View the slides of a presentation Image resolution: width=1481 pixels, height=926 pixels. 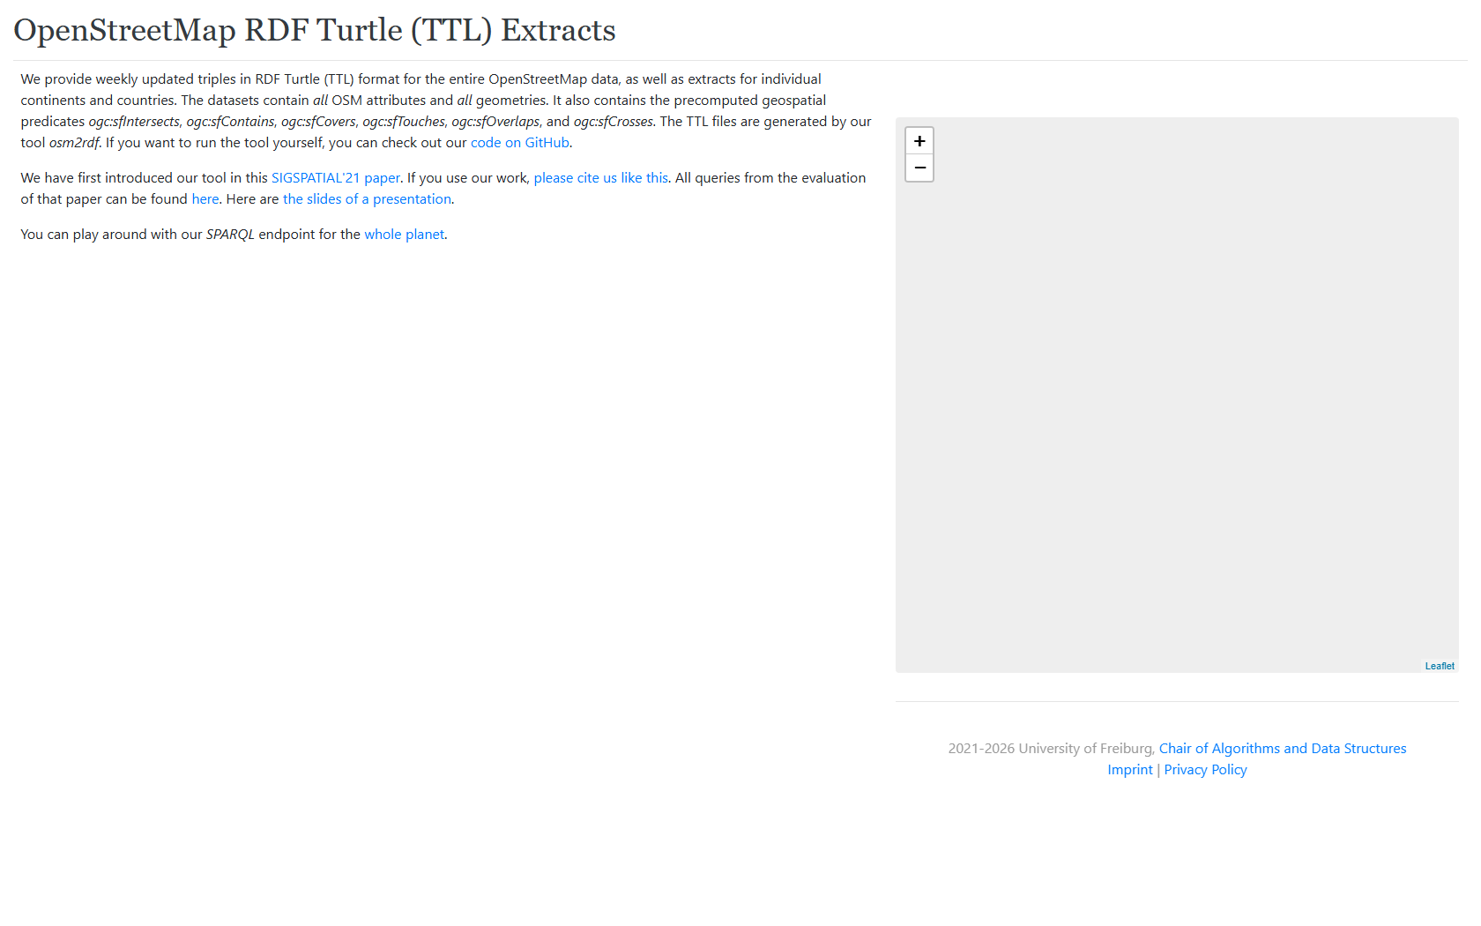click(x=367, y=199)
